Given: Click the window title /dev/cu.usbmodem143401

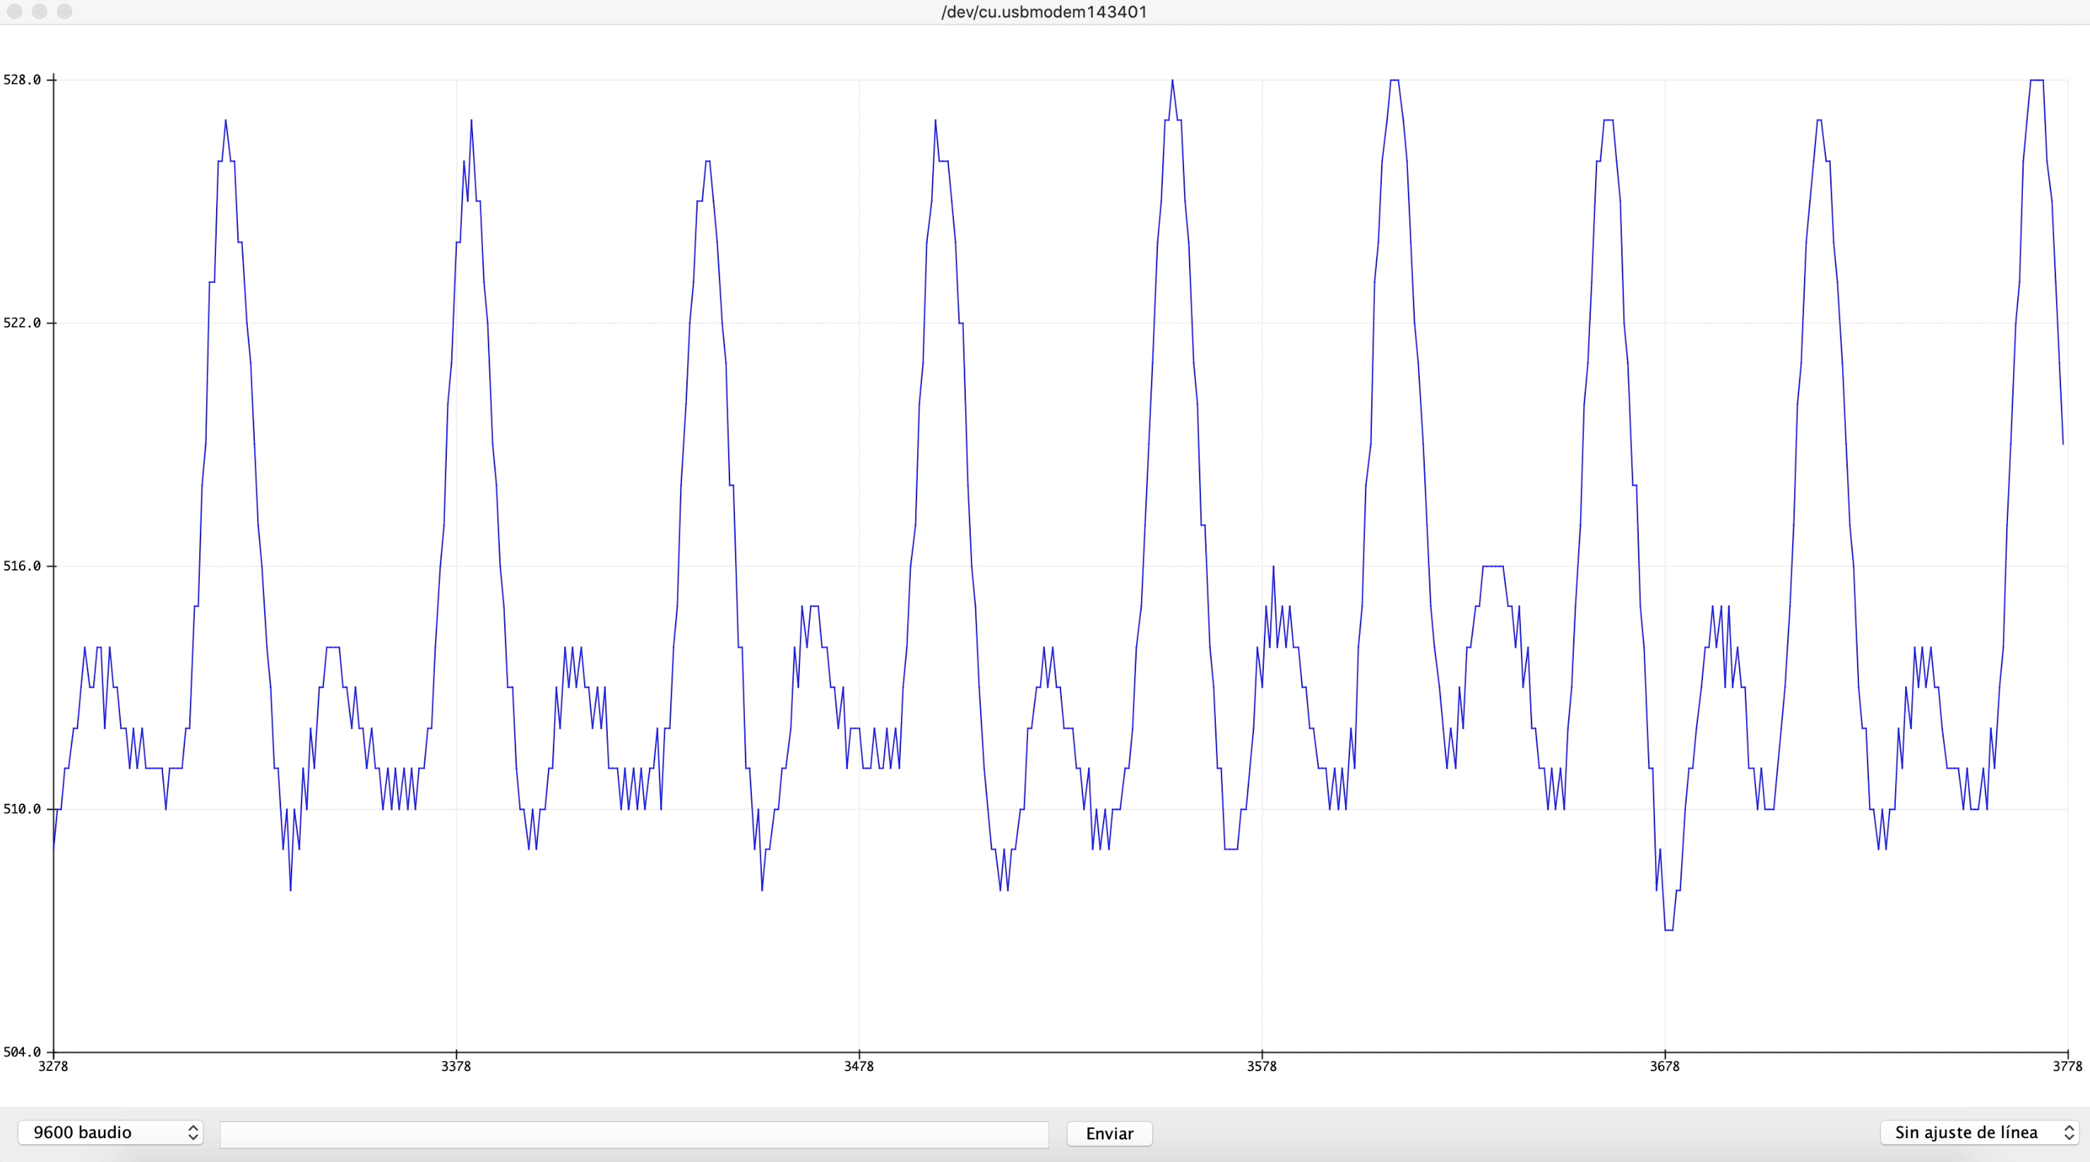Looking at the screenshot, I should 1044,12.
